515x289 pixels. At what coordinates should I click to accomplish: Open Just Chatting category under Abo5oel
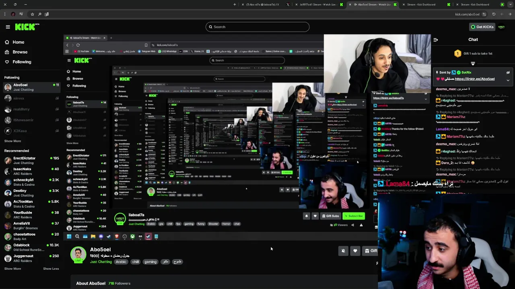pos(101,262)
